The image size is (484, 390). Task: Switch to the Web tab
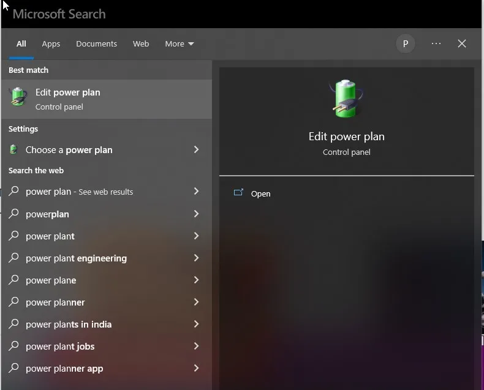[141, 44]
